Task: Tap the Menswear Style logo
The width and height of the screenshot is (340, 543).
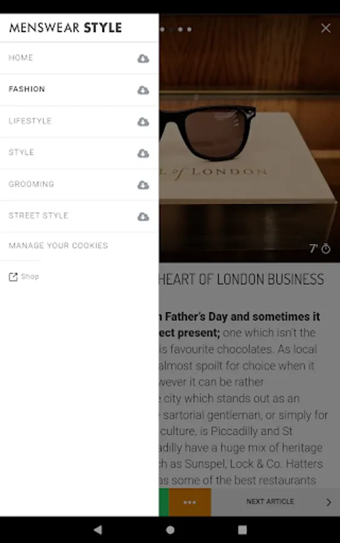Action: (65, 28)
